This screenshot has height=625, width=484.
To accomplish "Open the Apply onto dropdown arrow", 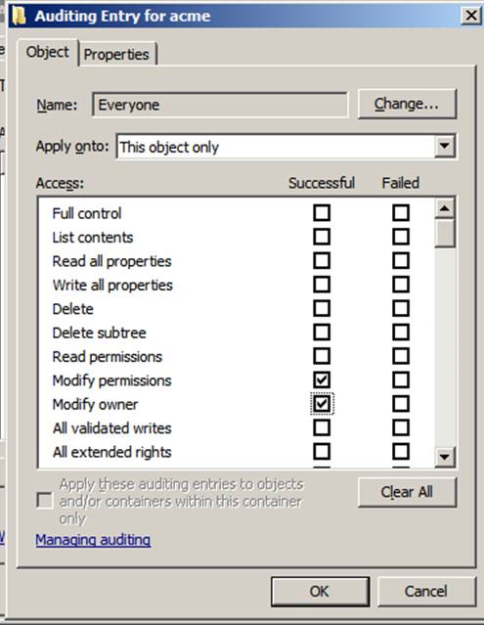I will 444,146.
